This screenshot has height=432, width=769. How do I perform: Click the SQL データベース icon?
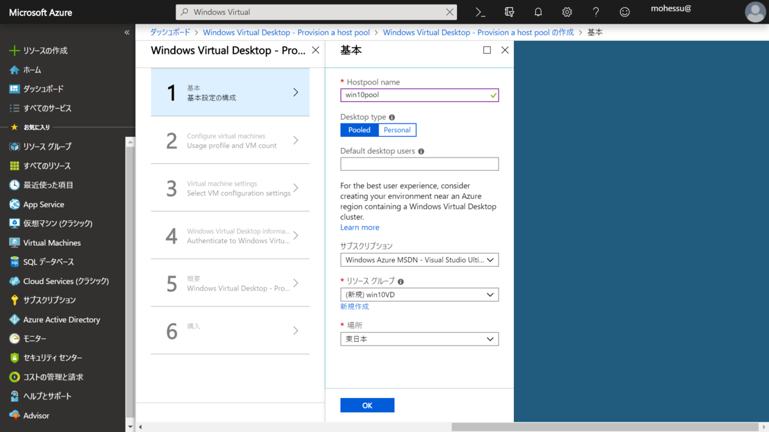tap(14, 262)
